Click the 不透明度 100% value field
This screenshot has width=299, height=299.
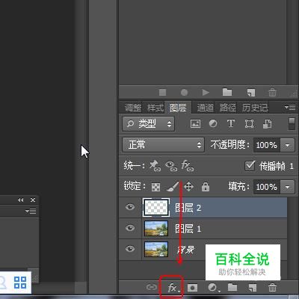pos(267,145)
